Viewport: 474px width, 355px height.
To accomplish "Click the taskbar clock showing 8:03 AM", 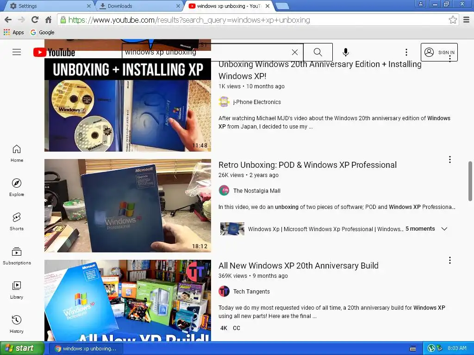I will click(x=457, y=349).
